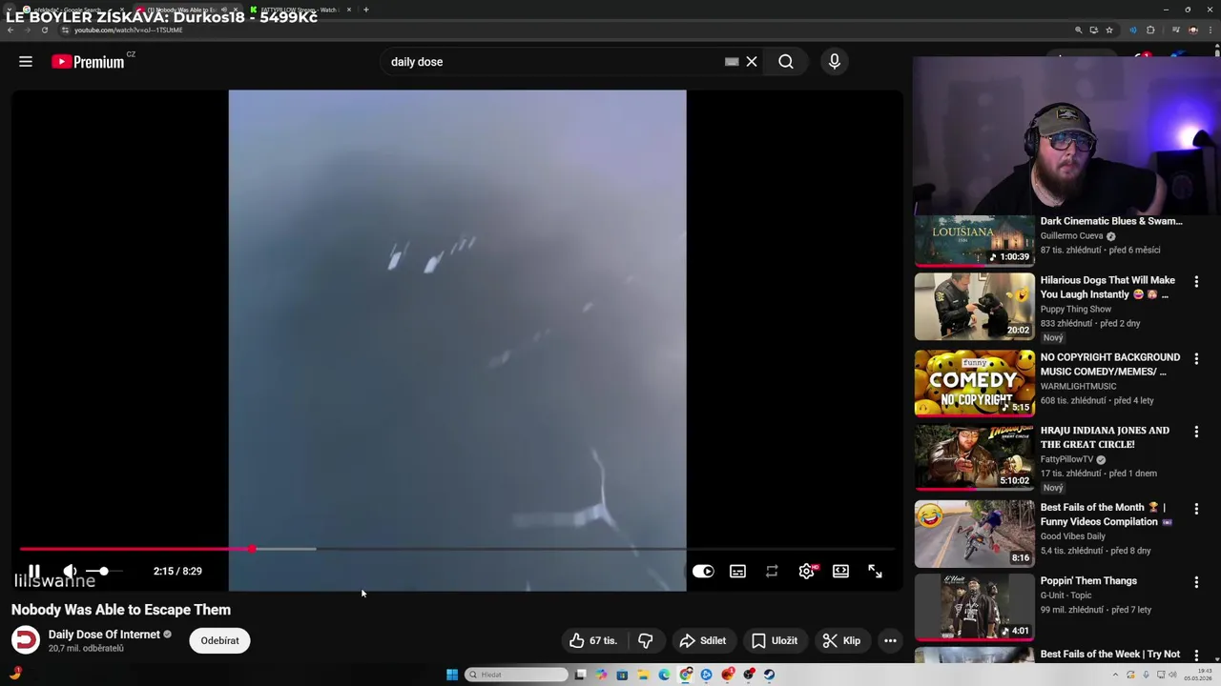Viewport: 1221px width, 686px height.
Task: Click the video title Nobody Was Able to Escape Them
Action: 121,610
